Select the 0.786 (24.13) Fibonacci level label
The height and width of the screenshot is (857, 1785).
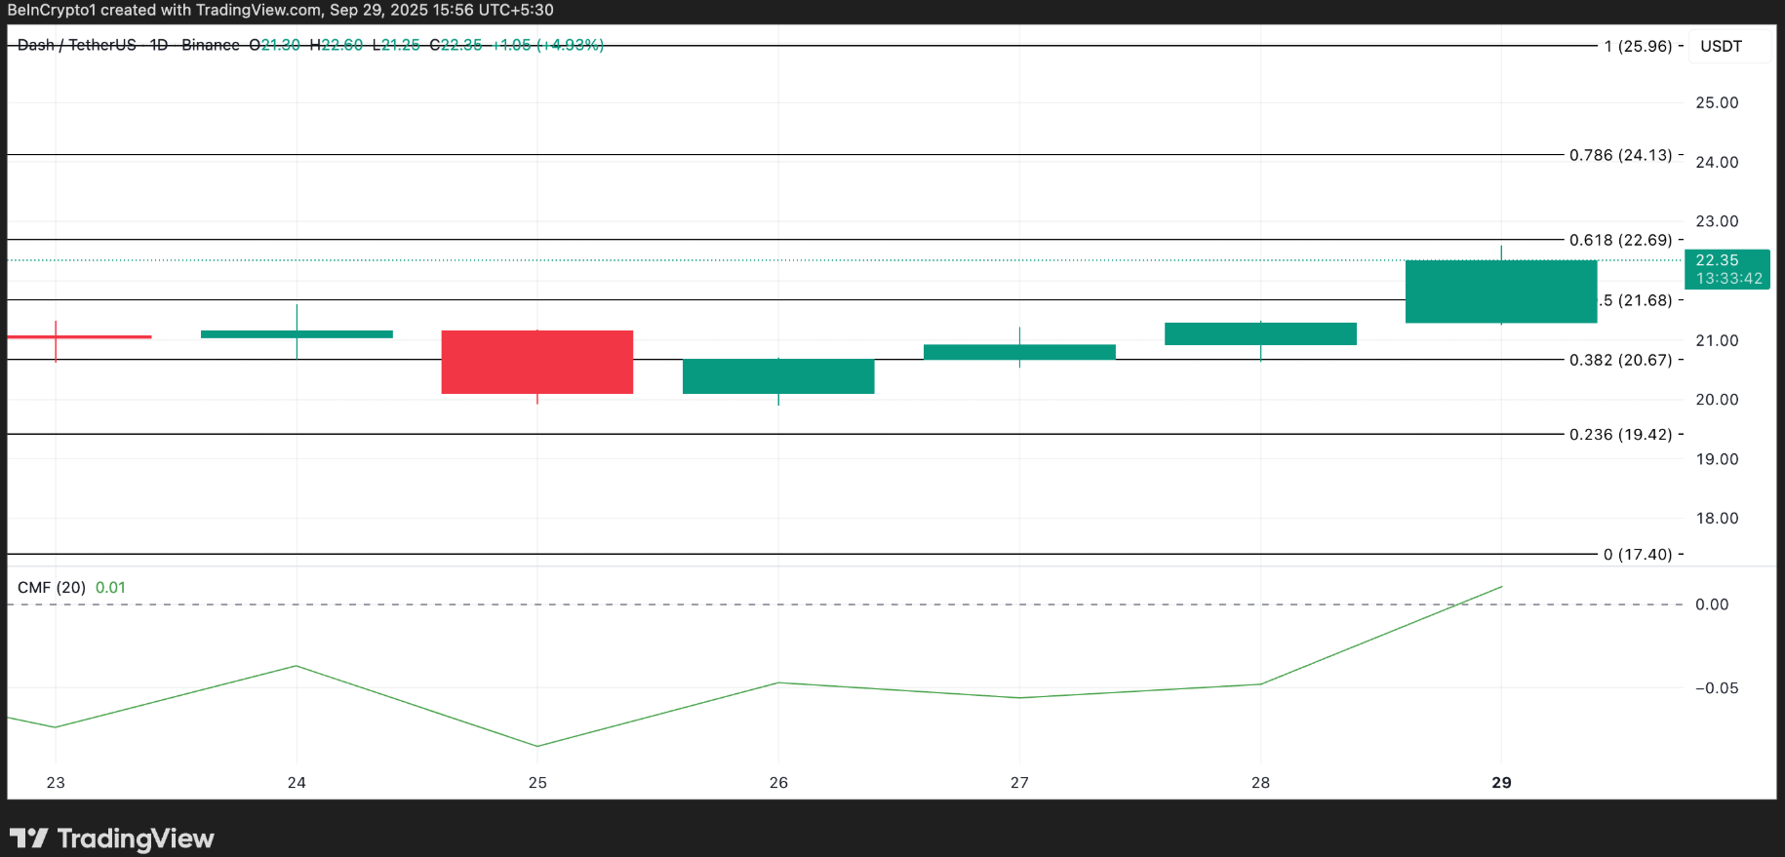coord(1620,155)
